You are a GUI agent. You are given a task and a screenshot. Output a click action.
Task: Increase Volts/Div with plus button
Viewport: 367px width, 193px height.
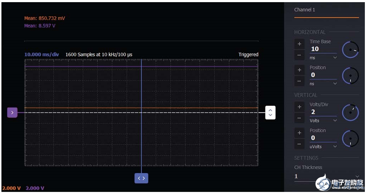coord(299,107)
